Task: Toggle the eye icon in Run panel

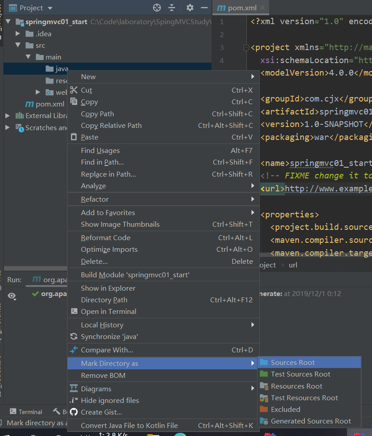Action: [x=12, y=296]
